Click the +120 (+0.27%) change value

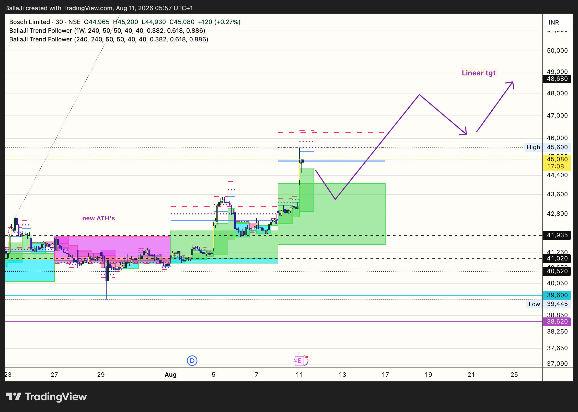coord(219,22)
